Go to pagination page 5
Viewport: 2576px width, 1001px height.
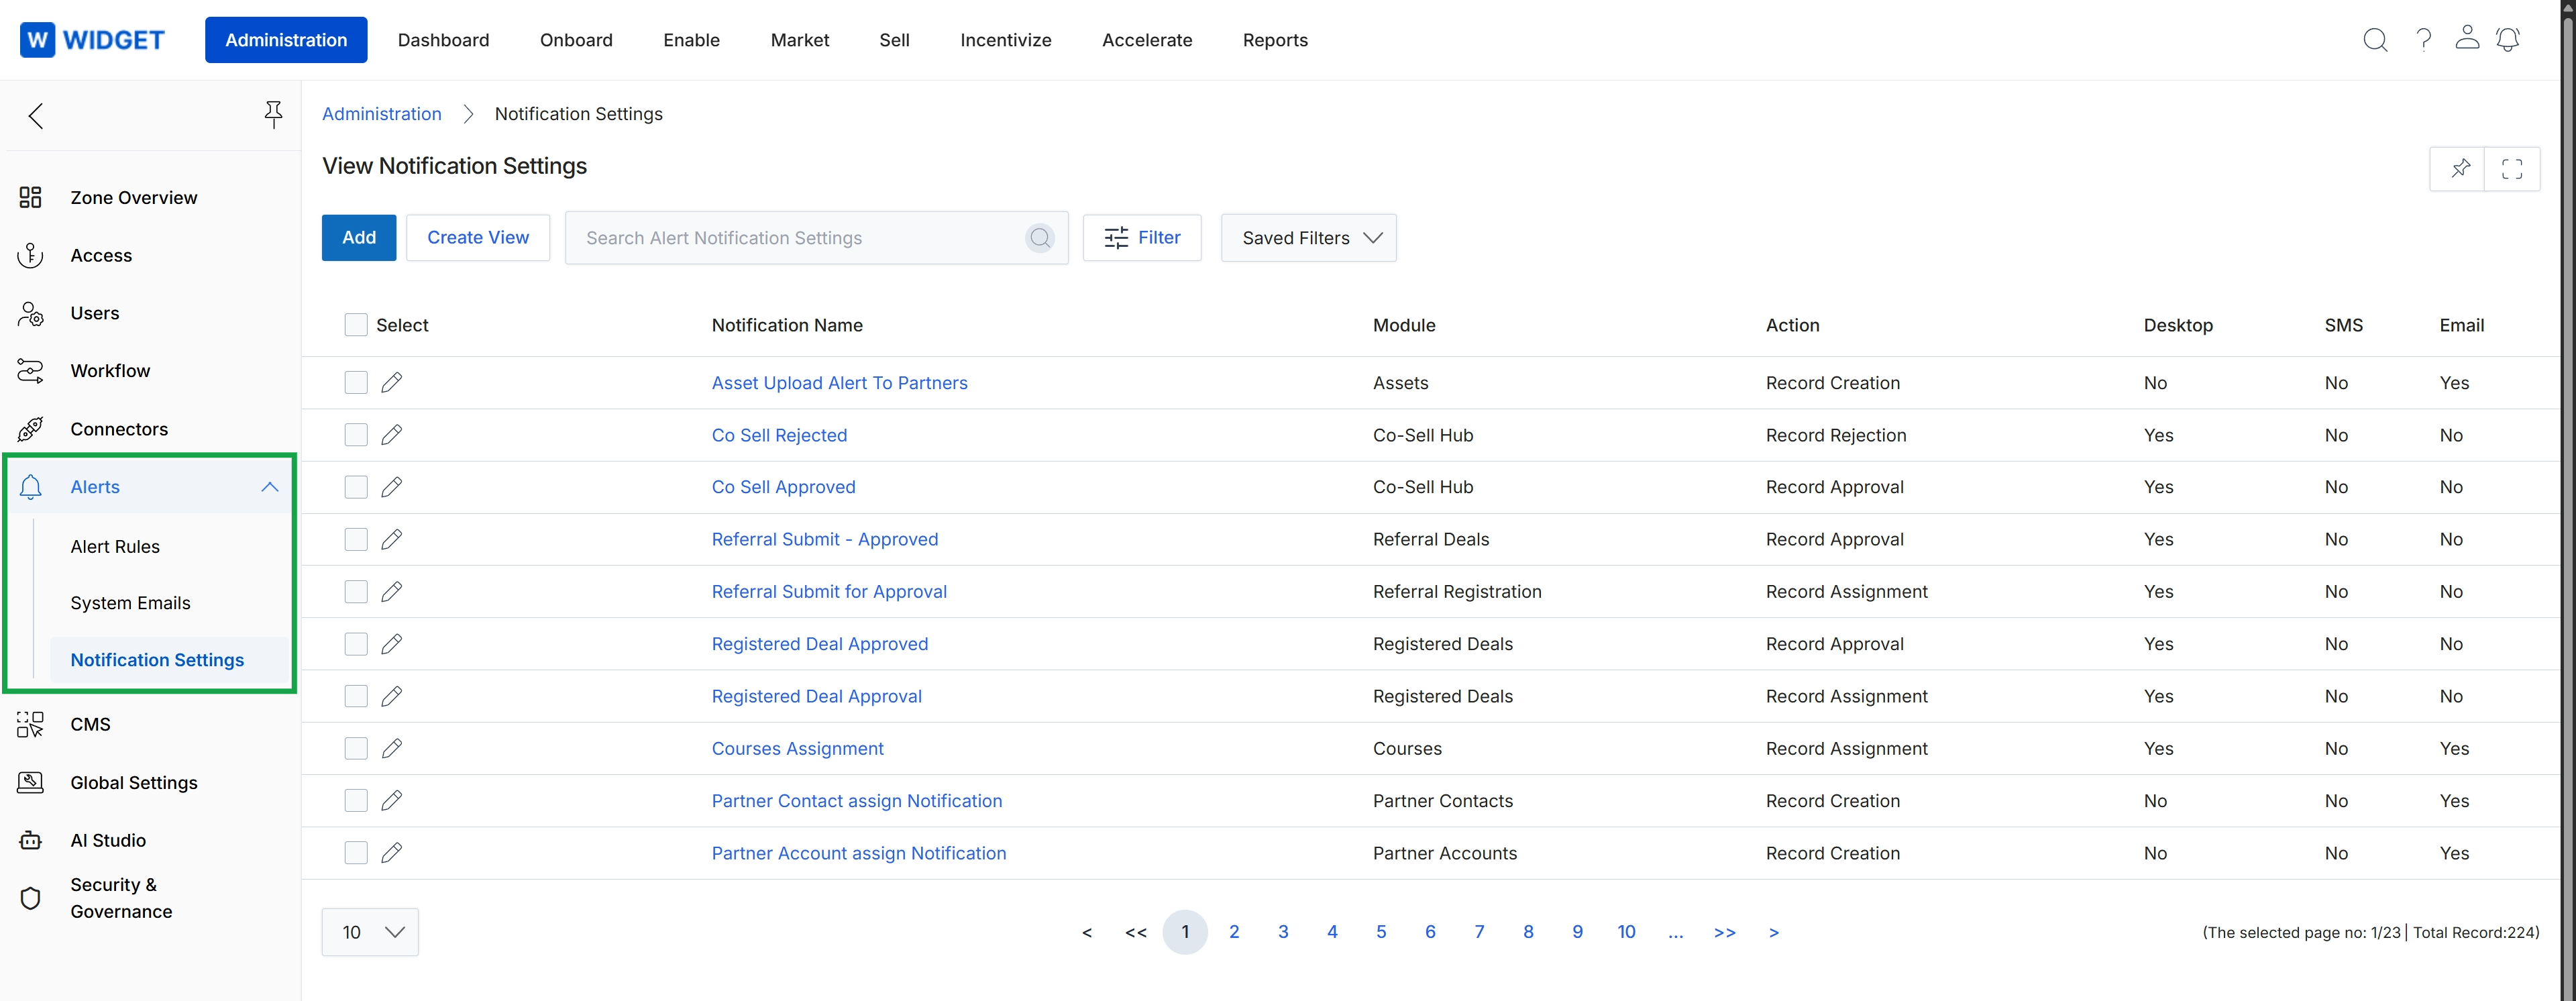pyautogui.click(x=1381, y=932)
